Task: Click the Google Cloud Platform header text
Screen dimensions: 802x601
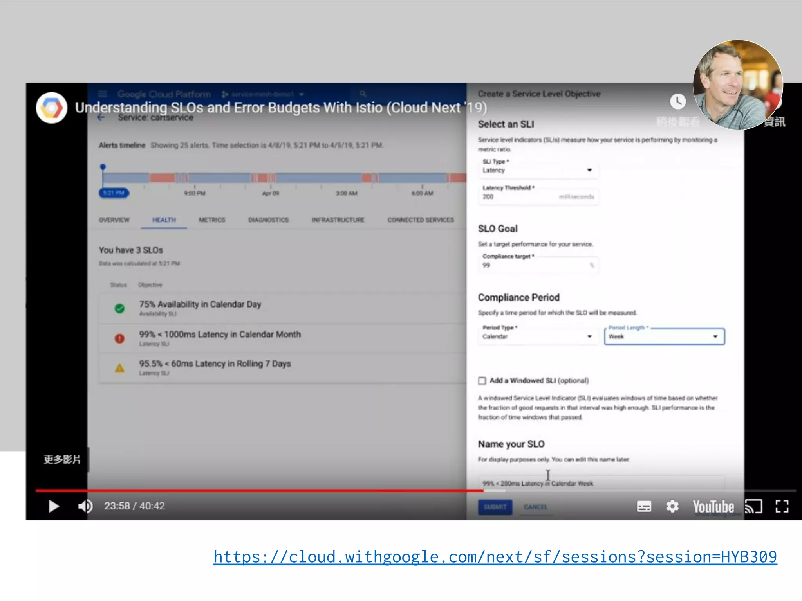Action: point(164,94)
